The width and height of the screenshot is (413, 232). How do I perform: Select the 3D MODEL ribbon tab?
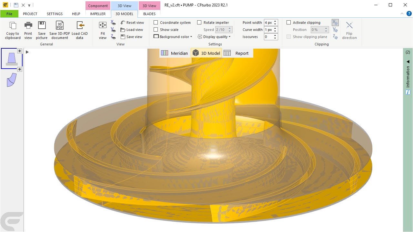[125, 14]
